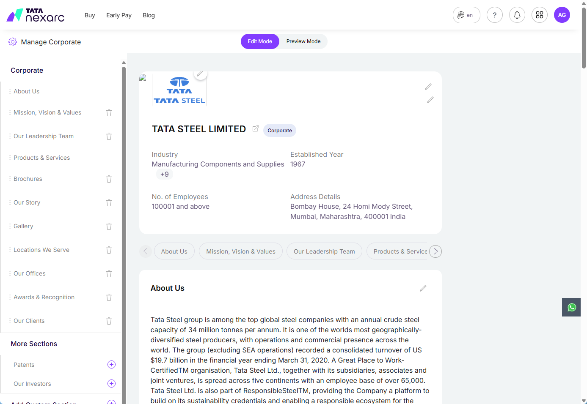This screenshot has height=404, width=587.
Task: Open the external link beside TATA STEEL LIMITED
Action: click(255, 129)
